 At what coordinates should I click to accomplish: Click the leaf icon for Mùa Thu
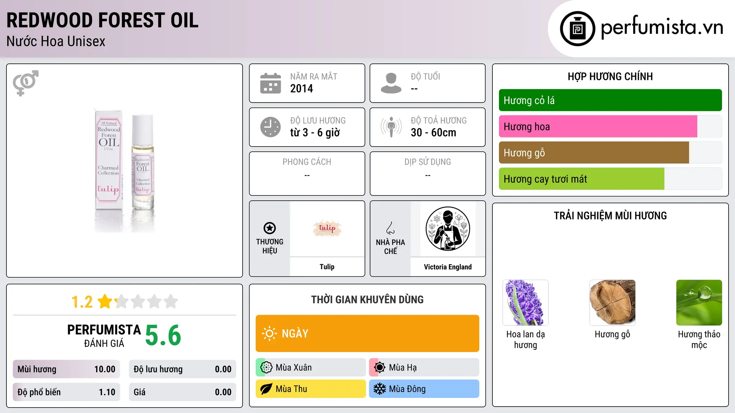[x=266, y=389]
